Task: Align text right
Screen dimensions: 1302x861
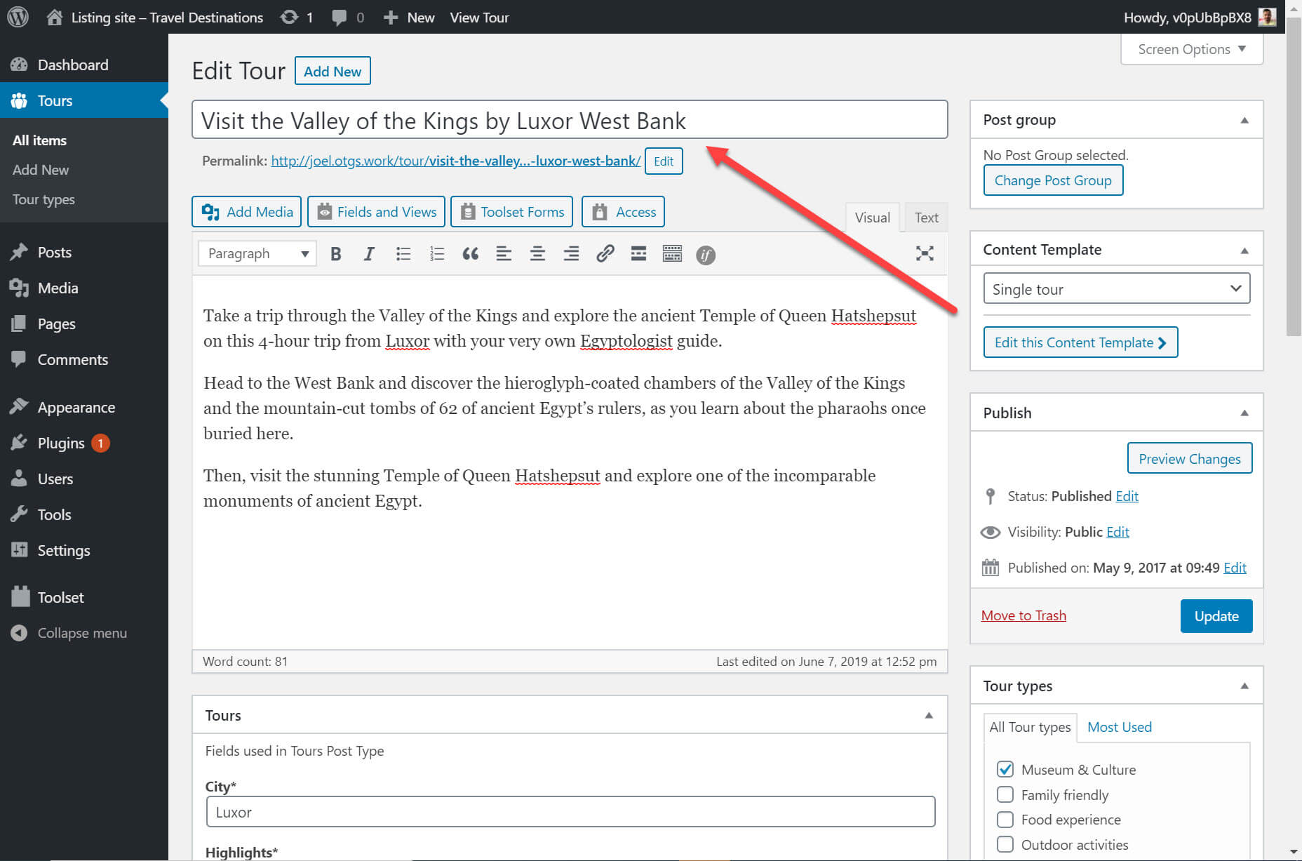Action: point(571,254)
